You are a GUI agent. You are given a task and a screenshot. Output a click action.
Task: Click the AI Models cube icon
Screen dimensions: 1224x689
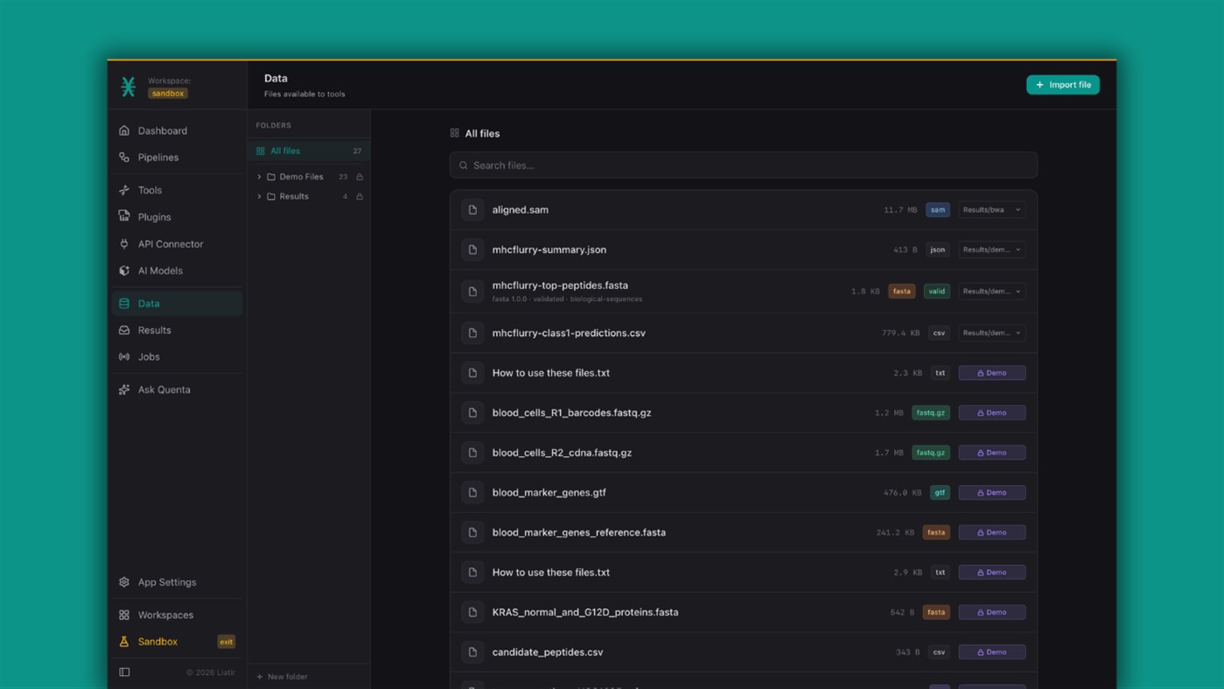click(x=124, y=271)
